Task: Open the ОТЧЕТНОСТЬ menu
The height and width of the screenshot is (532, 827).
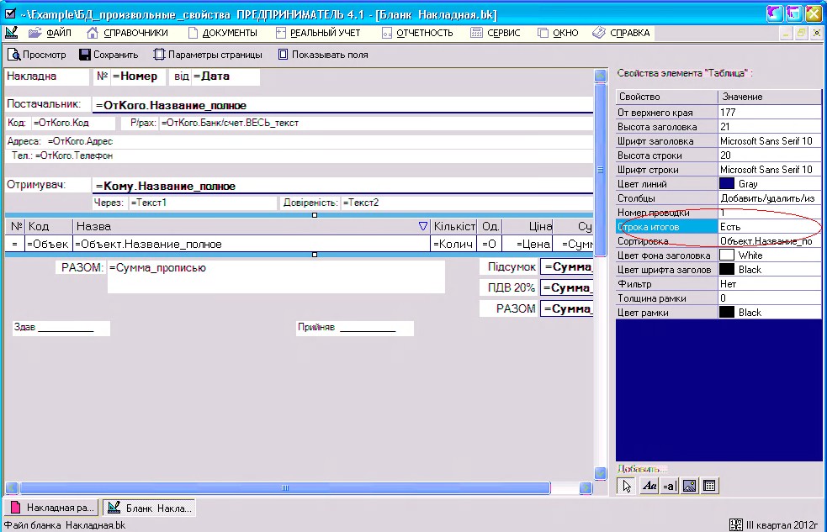Action: pyautogui.click(x=418, y=33)
